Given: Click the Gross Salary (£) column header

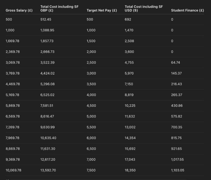Looking at the screenshot, I should [x=19, y=11].
